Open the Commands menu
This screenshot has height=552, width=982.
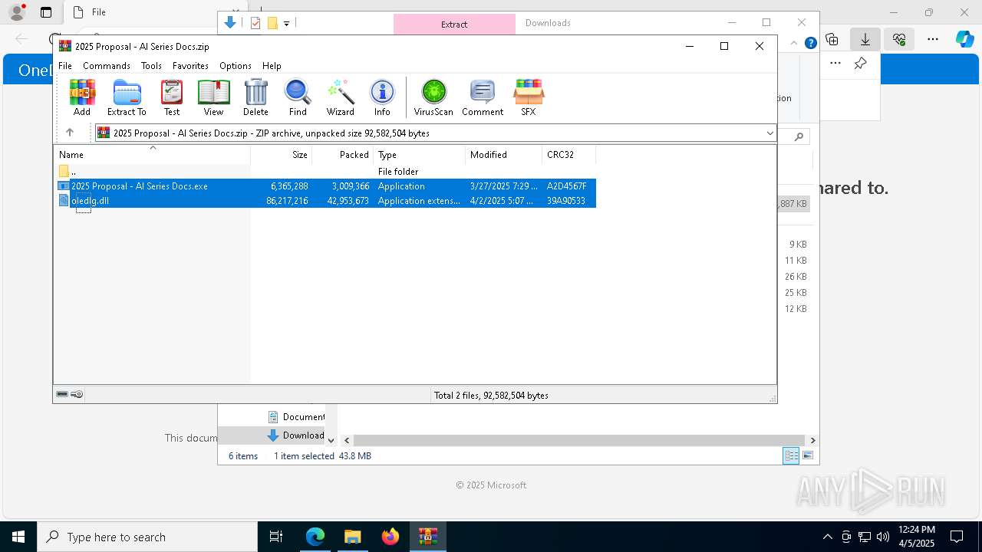click(107, 66)
